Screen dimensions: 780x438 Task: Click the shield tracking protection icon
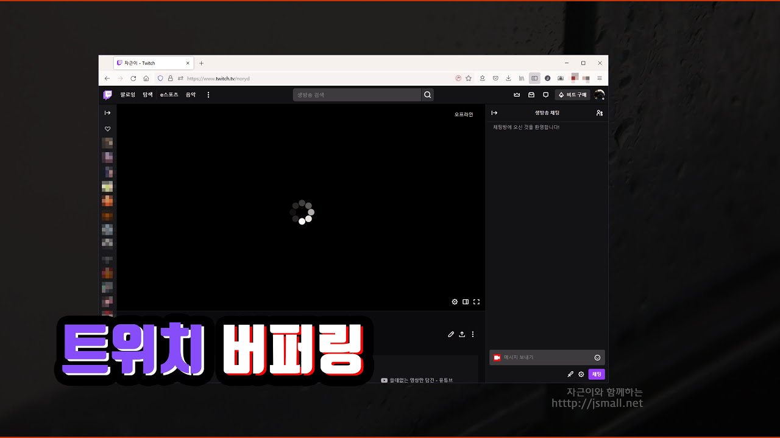(x=160, y=78)
